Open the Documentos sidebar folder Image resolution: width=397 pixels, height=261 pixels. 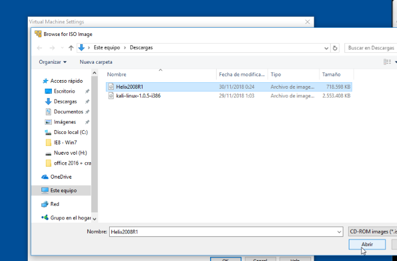[48, 112]
